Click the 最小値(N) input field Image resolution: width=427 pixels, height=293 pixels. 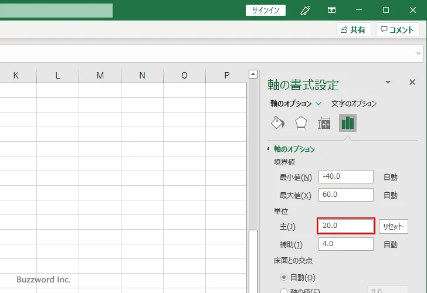coord(346,177)
